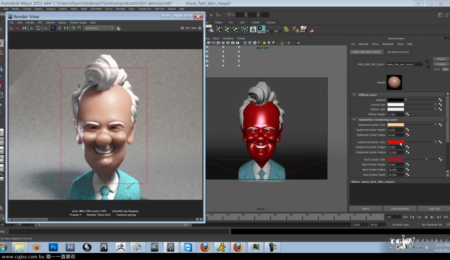Pause the IPR render using the pause icon
This screenshot has width=450, height=260.
point(182,28)
